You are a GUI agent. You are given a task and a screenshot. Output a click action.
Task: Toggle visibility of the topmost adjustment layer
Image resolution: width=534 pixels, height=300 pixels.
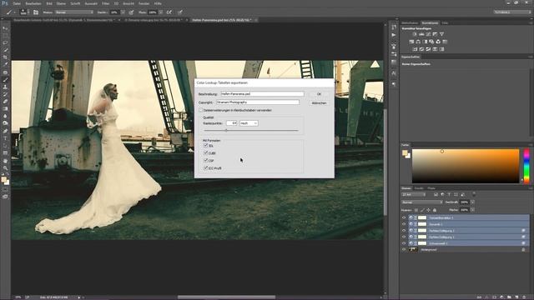click(404, 217)
